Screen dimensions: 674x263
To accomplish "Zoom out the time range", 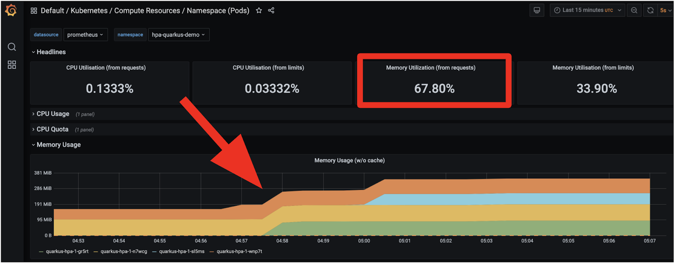I will point(634,11).
